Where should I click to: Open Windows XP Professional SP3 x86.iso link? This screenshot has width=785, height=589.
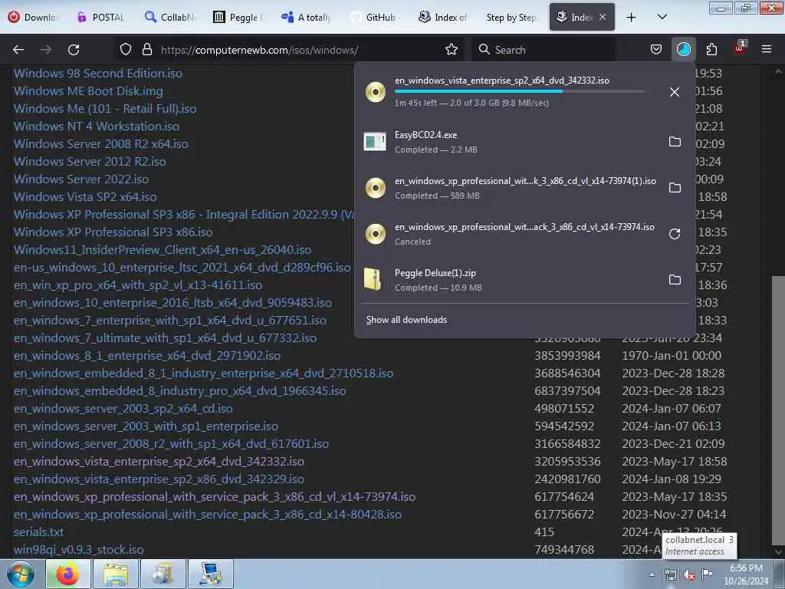coord(113,232)
